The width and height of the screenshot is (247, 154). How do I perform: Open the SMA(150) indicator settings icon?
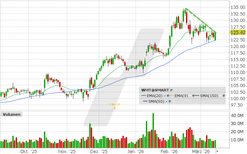tap(224, 95)
